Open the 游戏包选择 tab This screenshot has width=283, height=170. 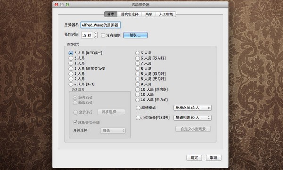click(130, 14)
